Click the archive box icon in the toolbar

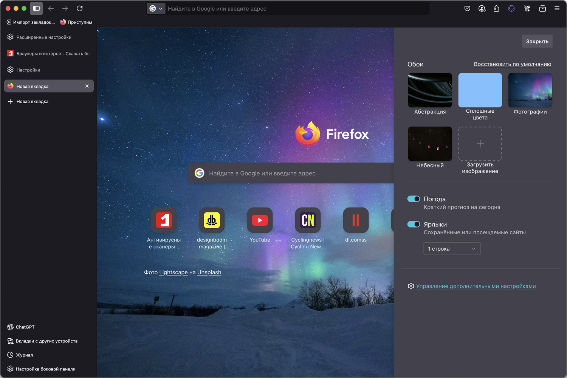542,8
